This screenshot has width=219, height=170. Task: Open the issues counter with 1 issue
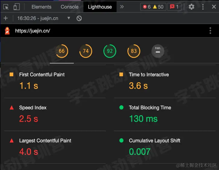174,7
